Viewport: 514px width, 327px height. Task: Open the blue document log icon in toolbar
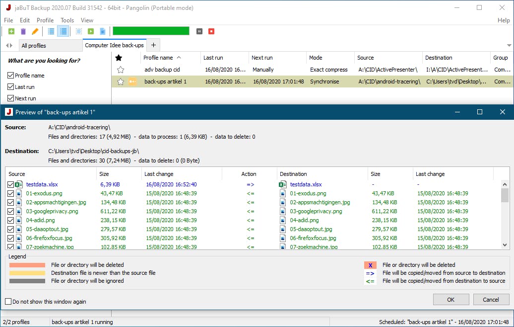103,31
